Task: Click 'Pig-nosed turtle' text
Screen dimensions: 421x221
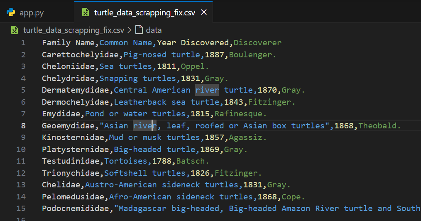Action: pos(162,55)
